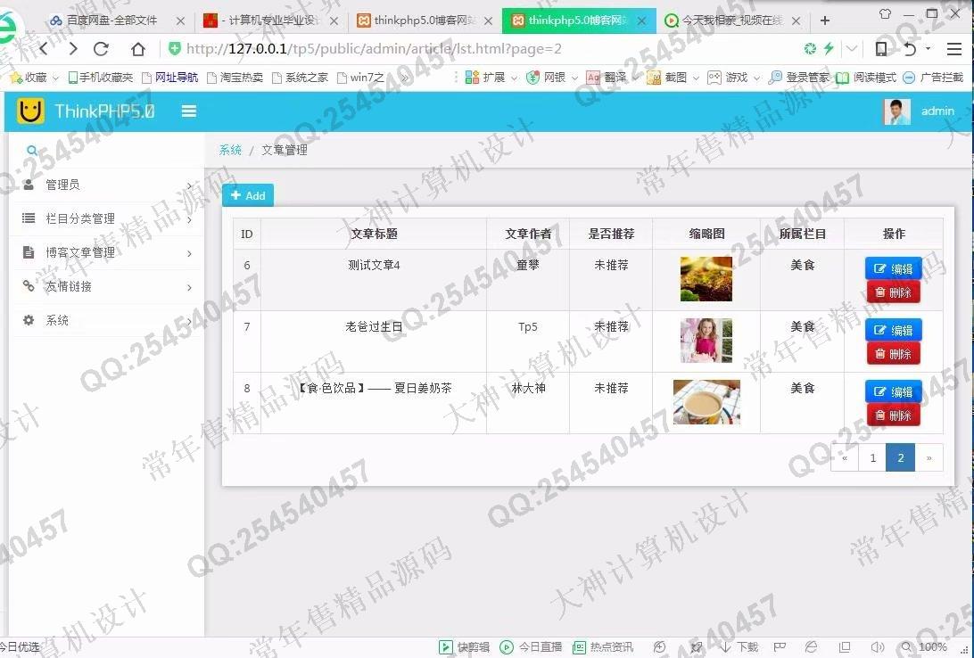The height and width of the screenshot is (658, 974).
Task: Click the undo closed tab icon
Action: coord(911,48)
